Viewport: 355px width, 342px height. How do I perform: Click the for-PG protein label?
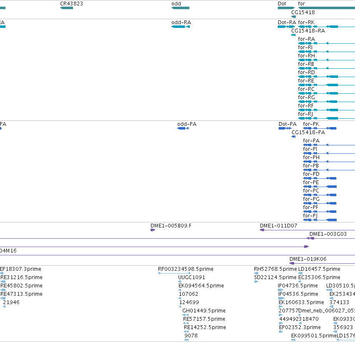(x=311, y=199)
